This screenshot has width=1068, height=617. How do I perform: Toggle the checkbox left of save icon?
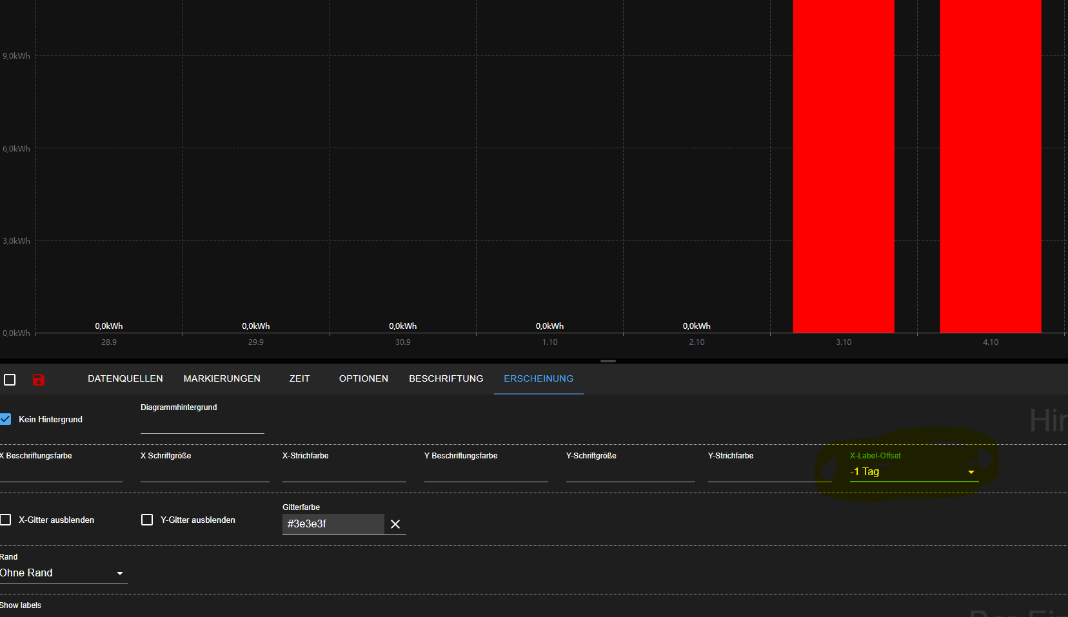point(10,380)
